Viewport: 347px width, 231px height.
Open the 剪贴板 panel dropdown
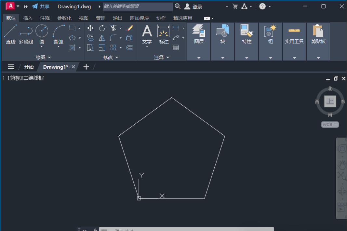318,58
